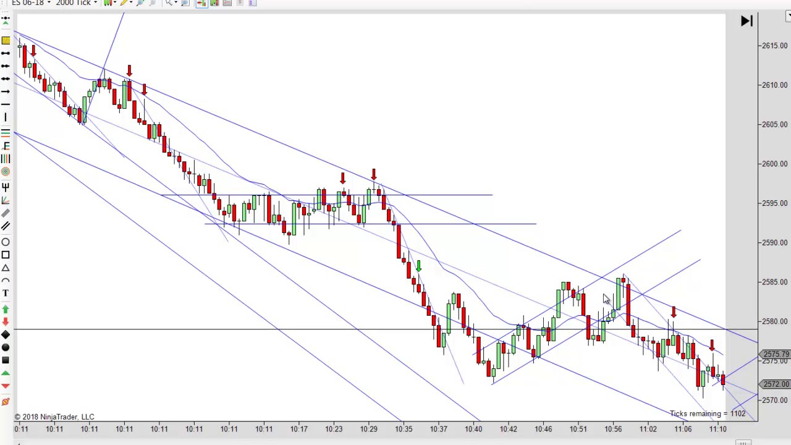
Task: Select the red Triangle Down marker tool
Action: [x=6, y=386]
